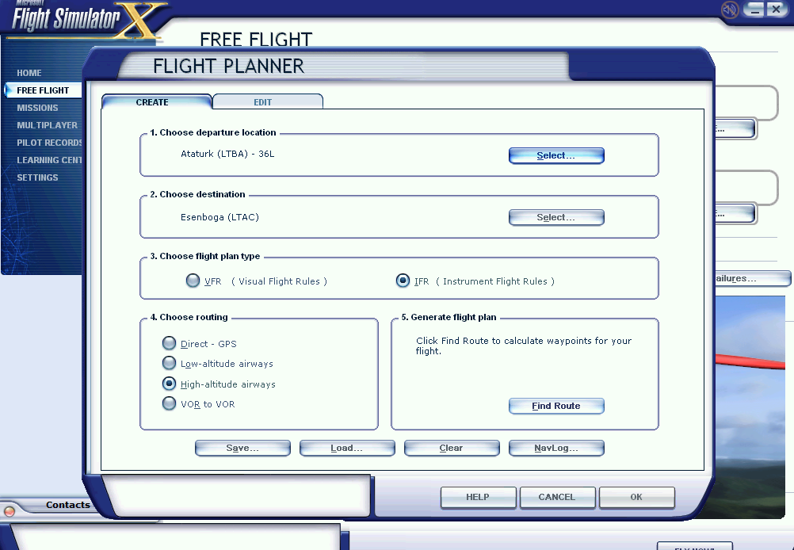Choose VOR to VOR routing
Screen dimensions: 794x550
[169, 403]
